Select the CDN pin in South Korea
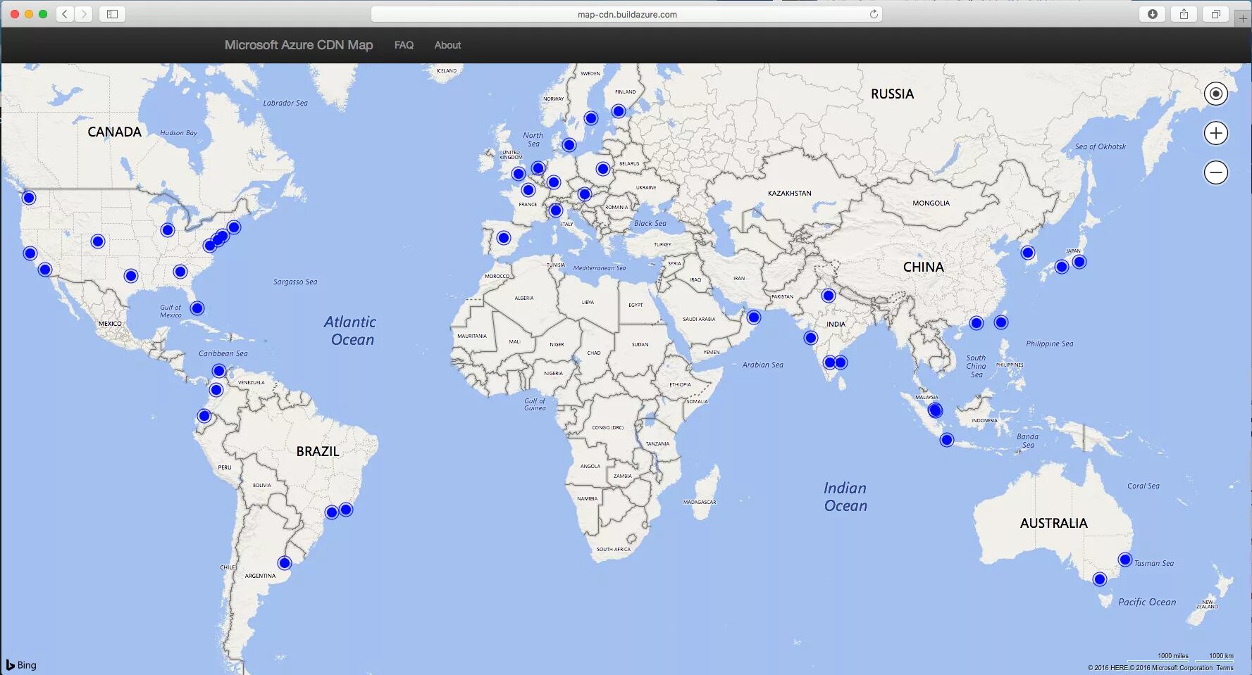1252x675 pixels. [x=1028, y=253]
